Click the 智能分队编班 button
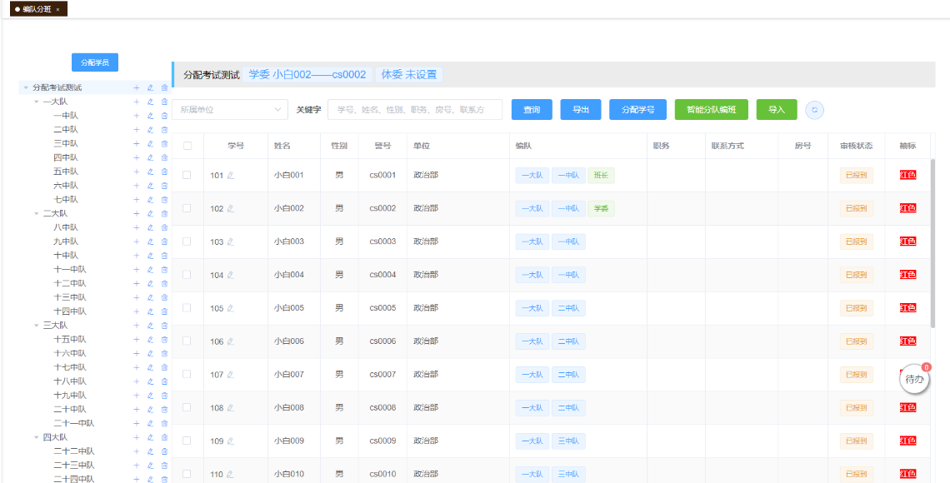The height and width of the screenshot is (483, 950). point(712,110)
